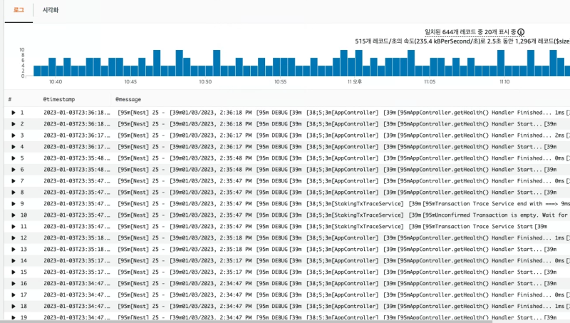Viewport: 570px width, 323px height.
Task: Click the info icon beside the matched records text
Action: tap(521, 32)
